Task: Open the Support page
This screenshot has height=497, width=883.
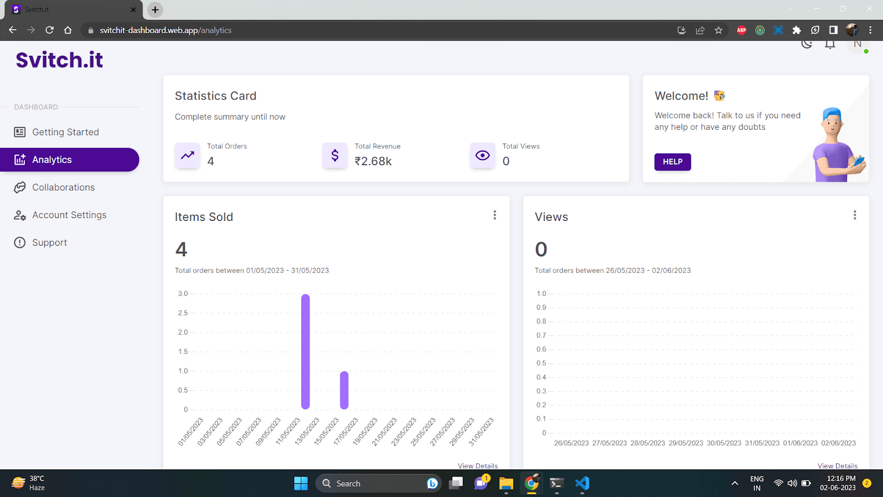Action: click(70, 242)
